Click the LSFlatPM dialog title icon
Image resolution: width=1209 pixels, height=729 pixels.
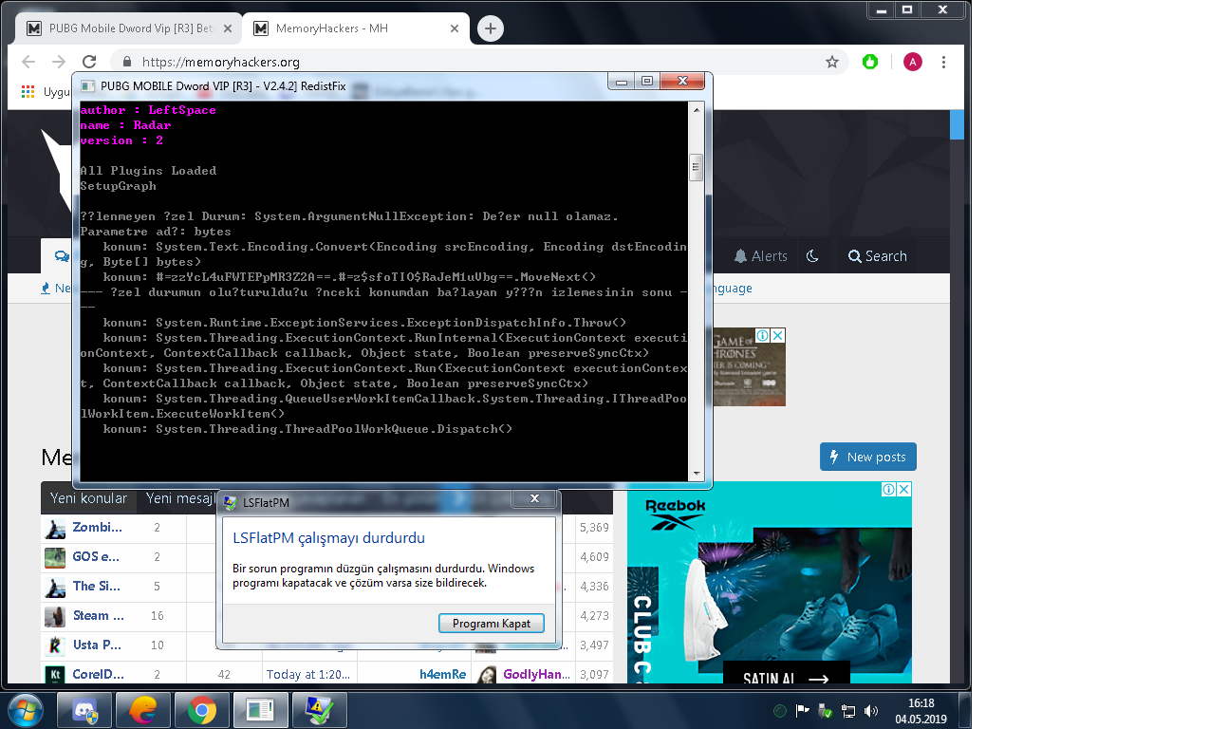[230, 502]
